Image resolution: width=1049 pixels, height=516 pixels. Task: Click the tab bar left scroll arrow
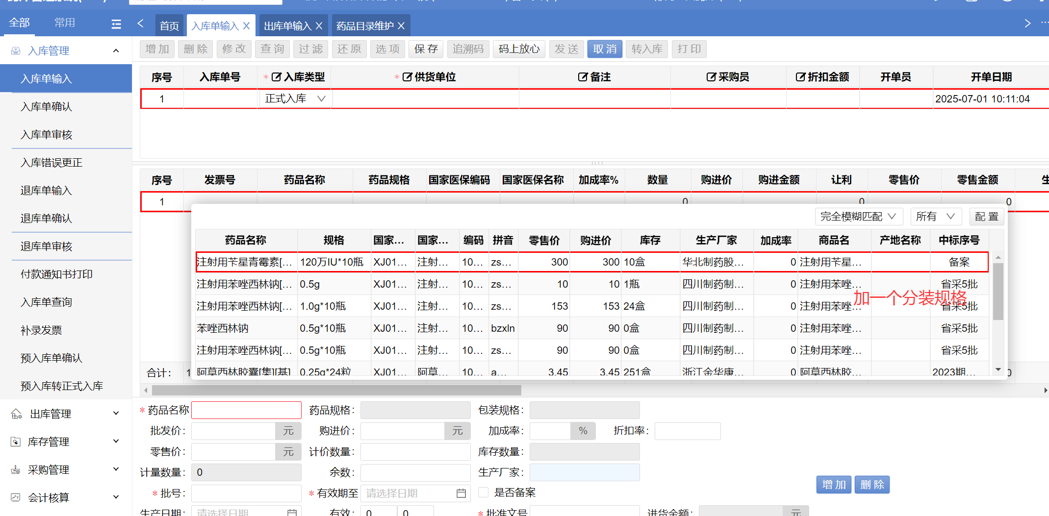(x=141, y=24)
